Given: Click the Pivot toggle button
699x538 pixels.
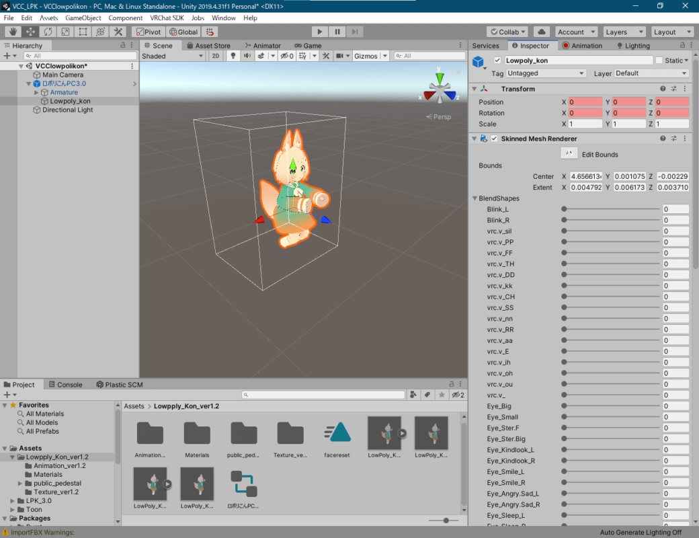Looking at the screenshot, I should pos(148,32).
